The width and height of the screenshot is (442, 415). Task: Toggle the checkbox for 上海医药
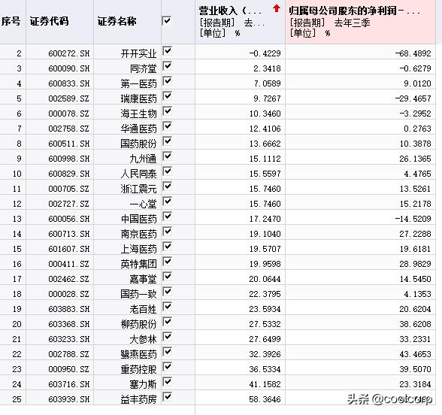tap(167, 247)
